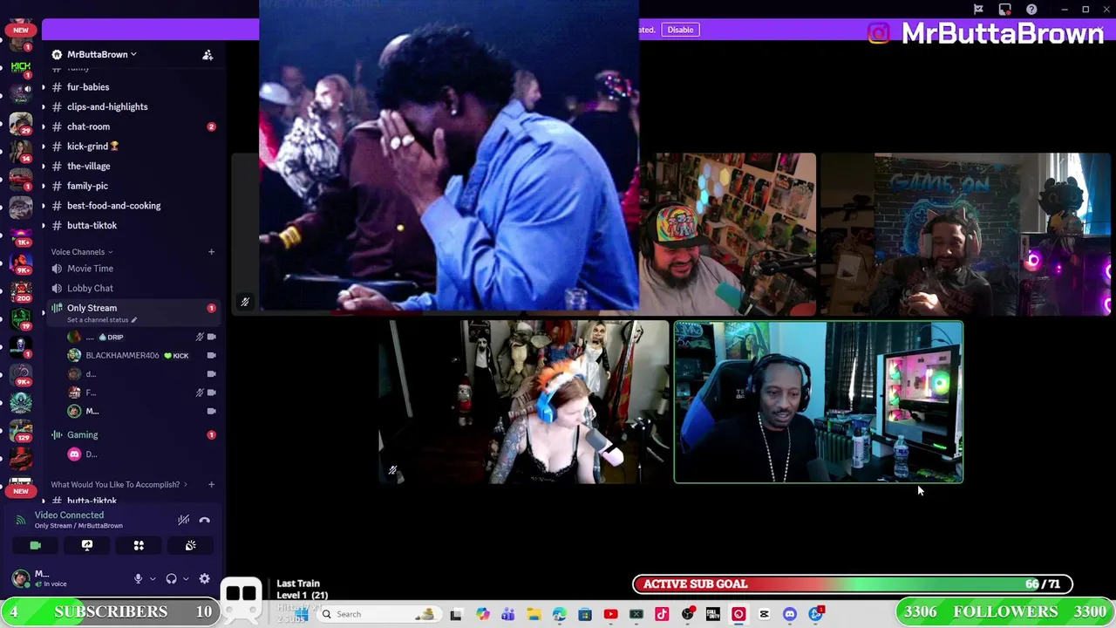The height and width of the screenshot is (628, 1116).
Task: Open Microsoft Store from the taskbar
Action: [x=585, y=614]
